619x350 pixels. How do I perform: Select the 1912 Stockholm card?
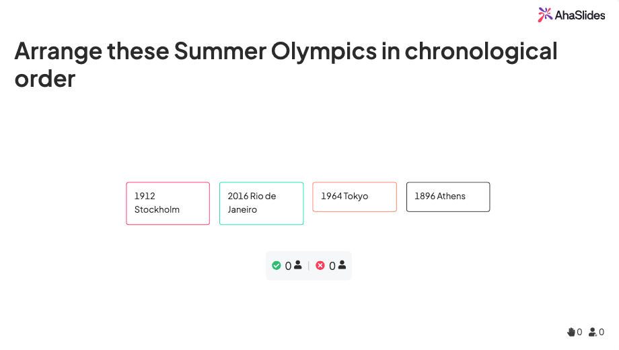168,203
